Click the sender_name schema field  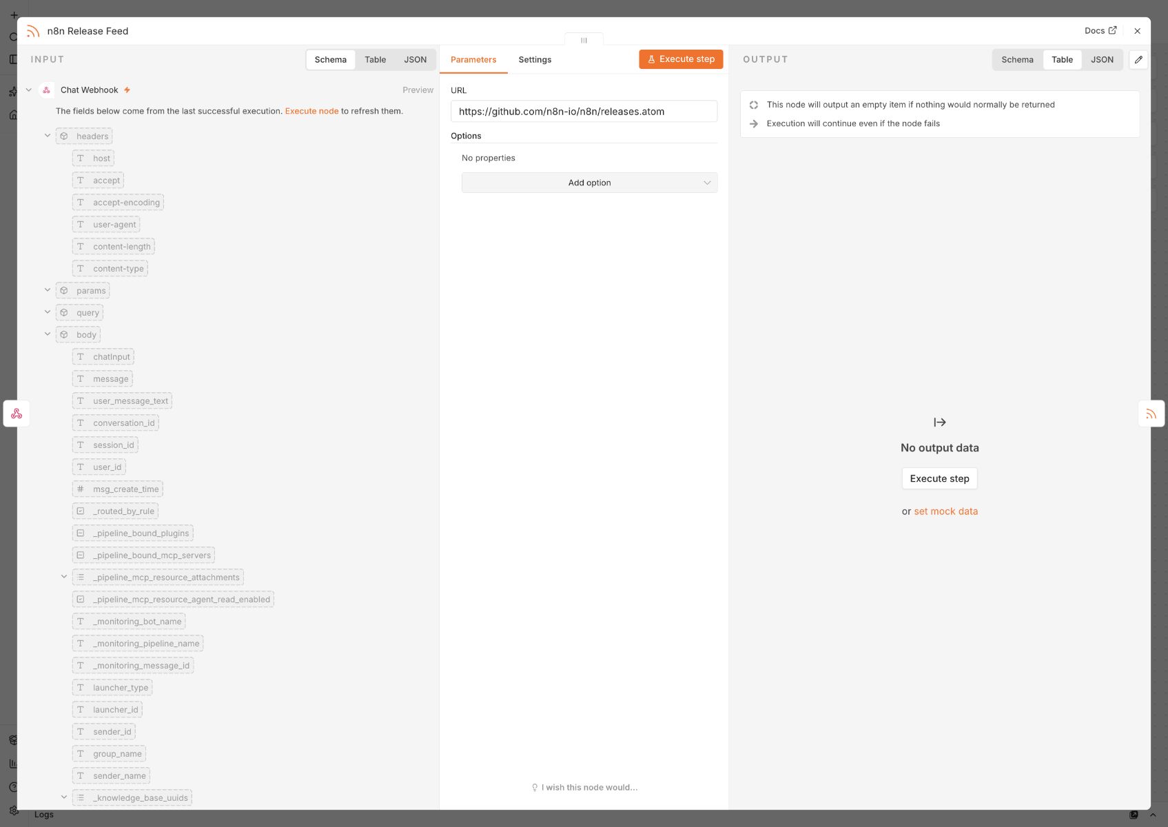coord(111,776)
